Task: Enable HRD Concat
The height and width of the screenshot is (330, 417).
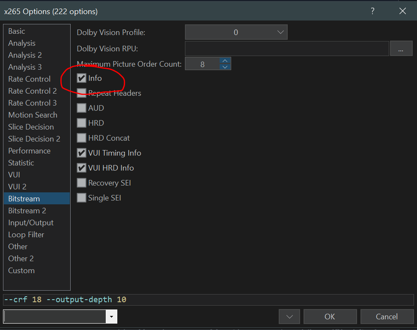Action: click(81, 138)
